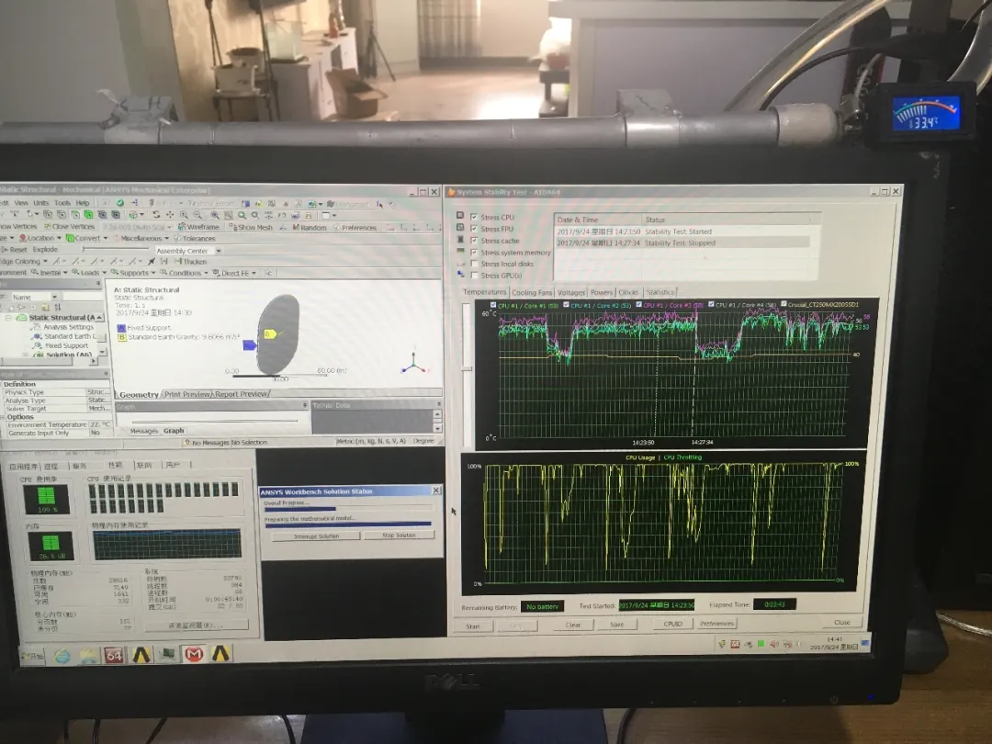Screen dimensions: 992x744
Task: Open the Inertial dropdown menu
Action: [x=51, y=273]
